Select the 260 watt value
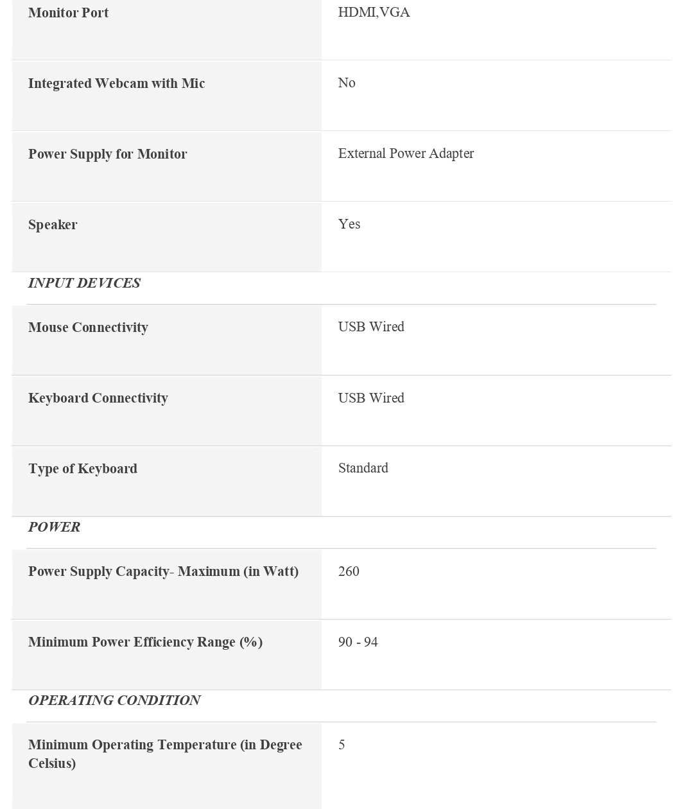The width and height of the screenshot is (676, 809). 349,571
